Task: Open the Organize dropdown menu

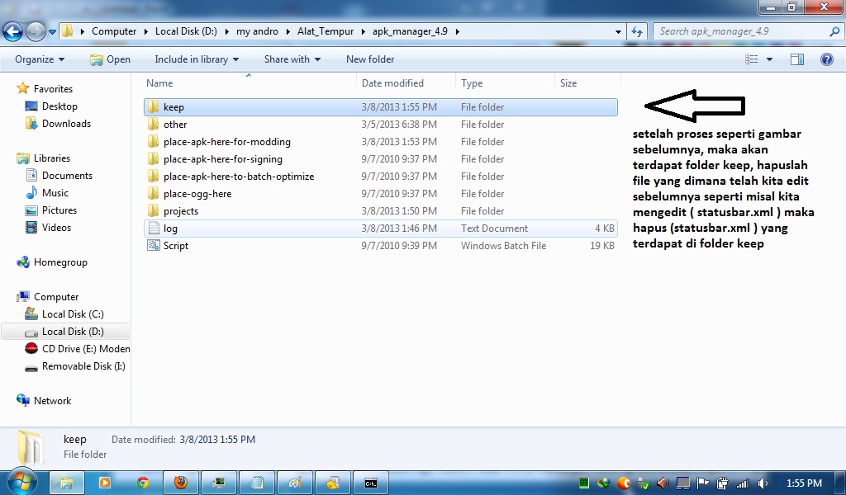Action: click(38, 59)
